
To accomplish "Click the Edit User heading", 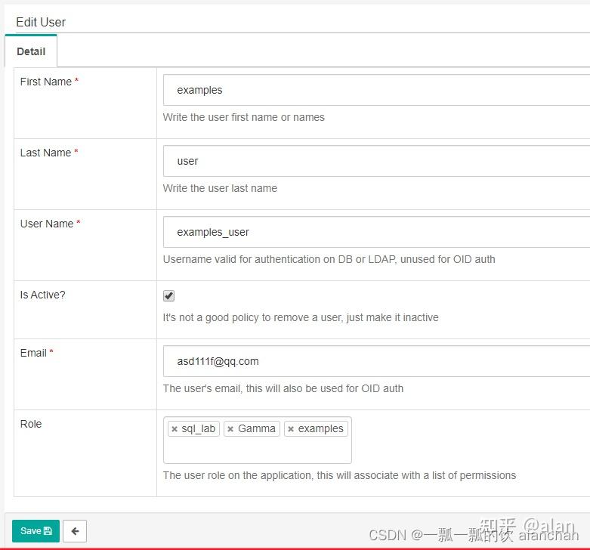I will pos(41,22).
